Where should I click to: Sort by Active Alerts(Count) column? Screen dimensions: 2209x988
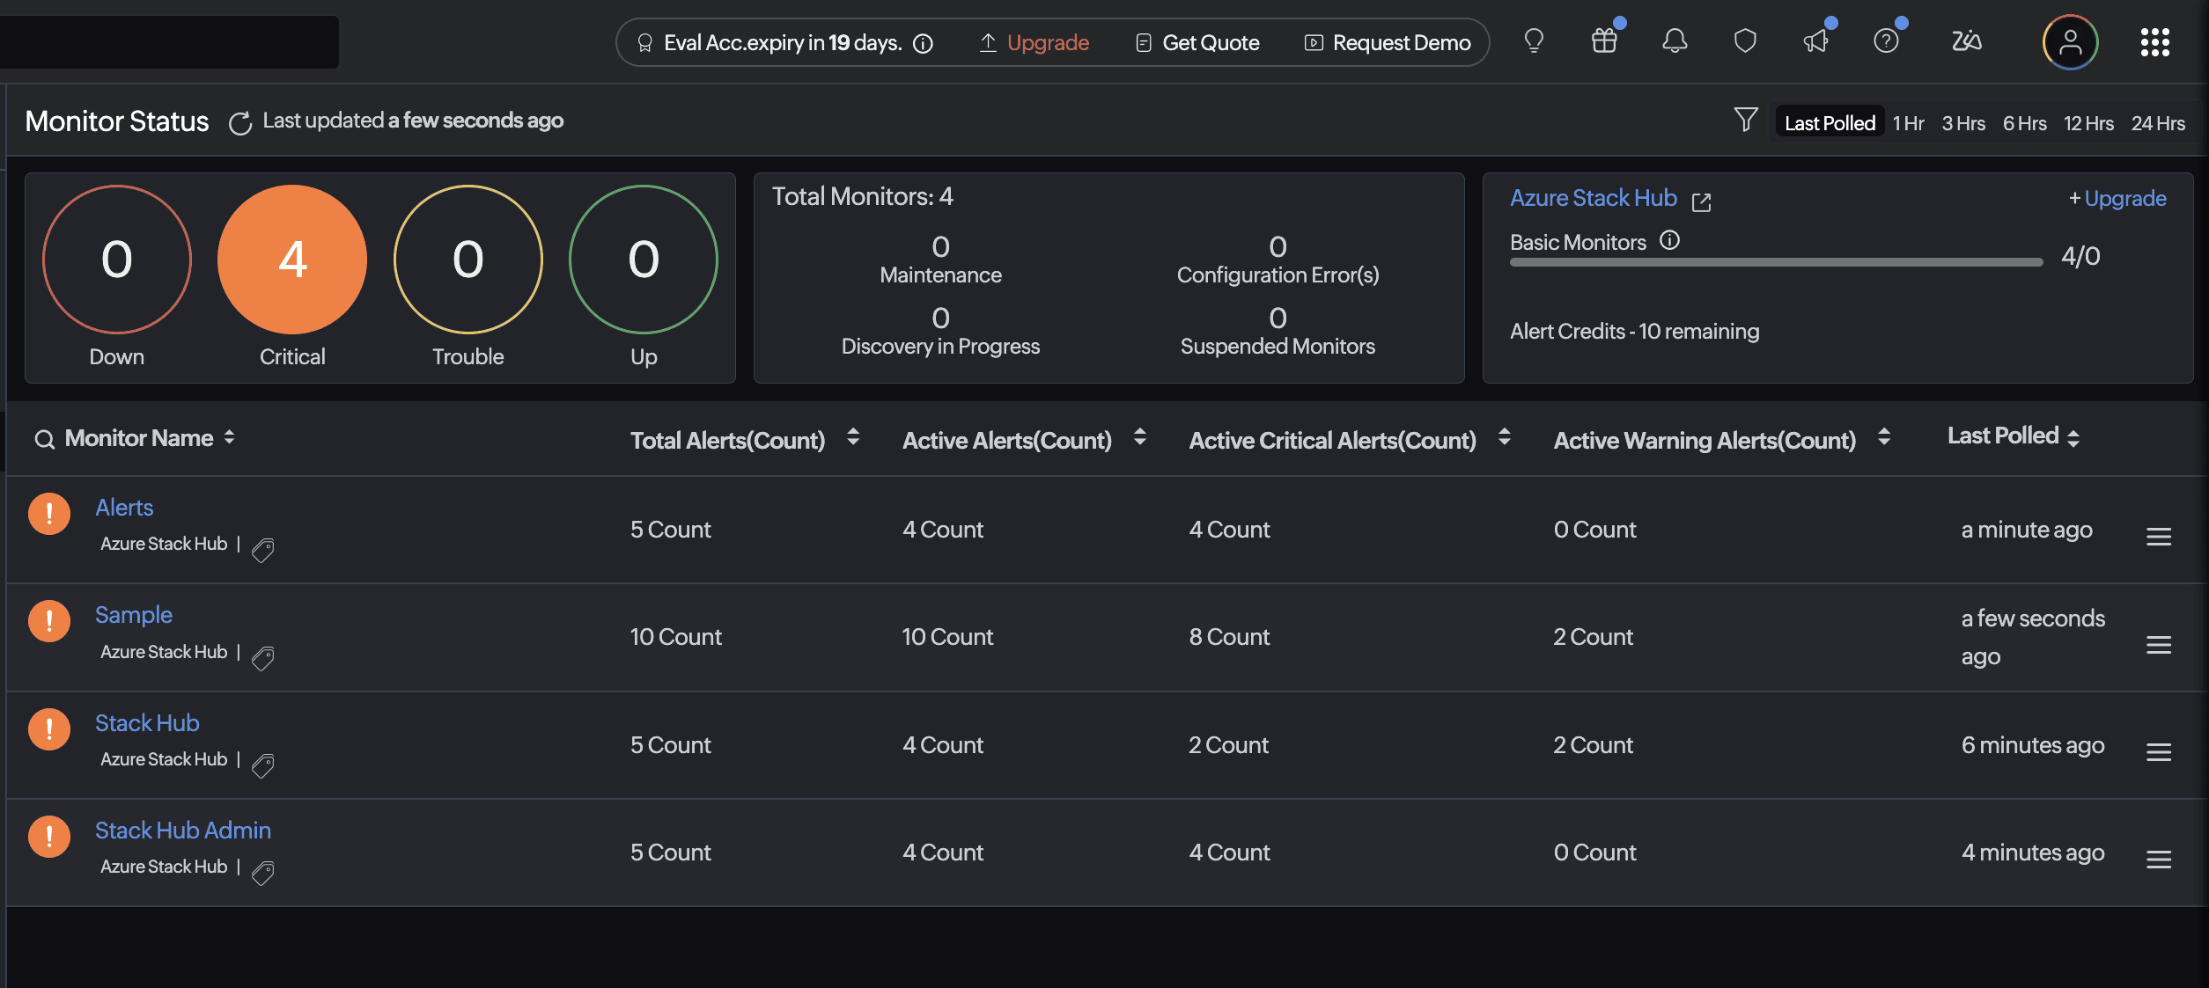(x=1139, y=437)
